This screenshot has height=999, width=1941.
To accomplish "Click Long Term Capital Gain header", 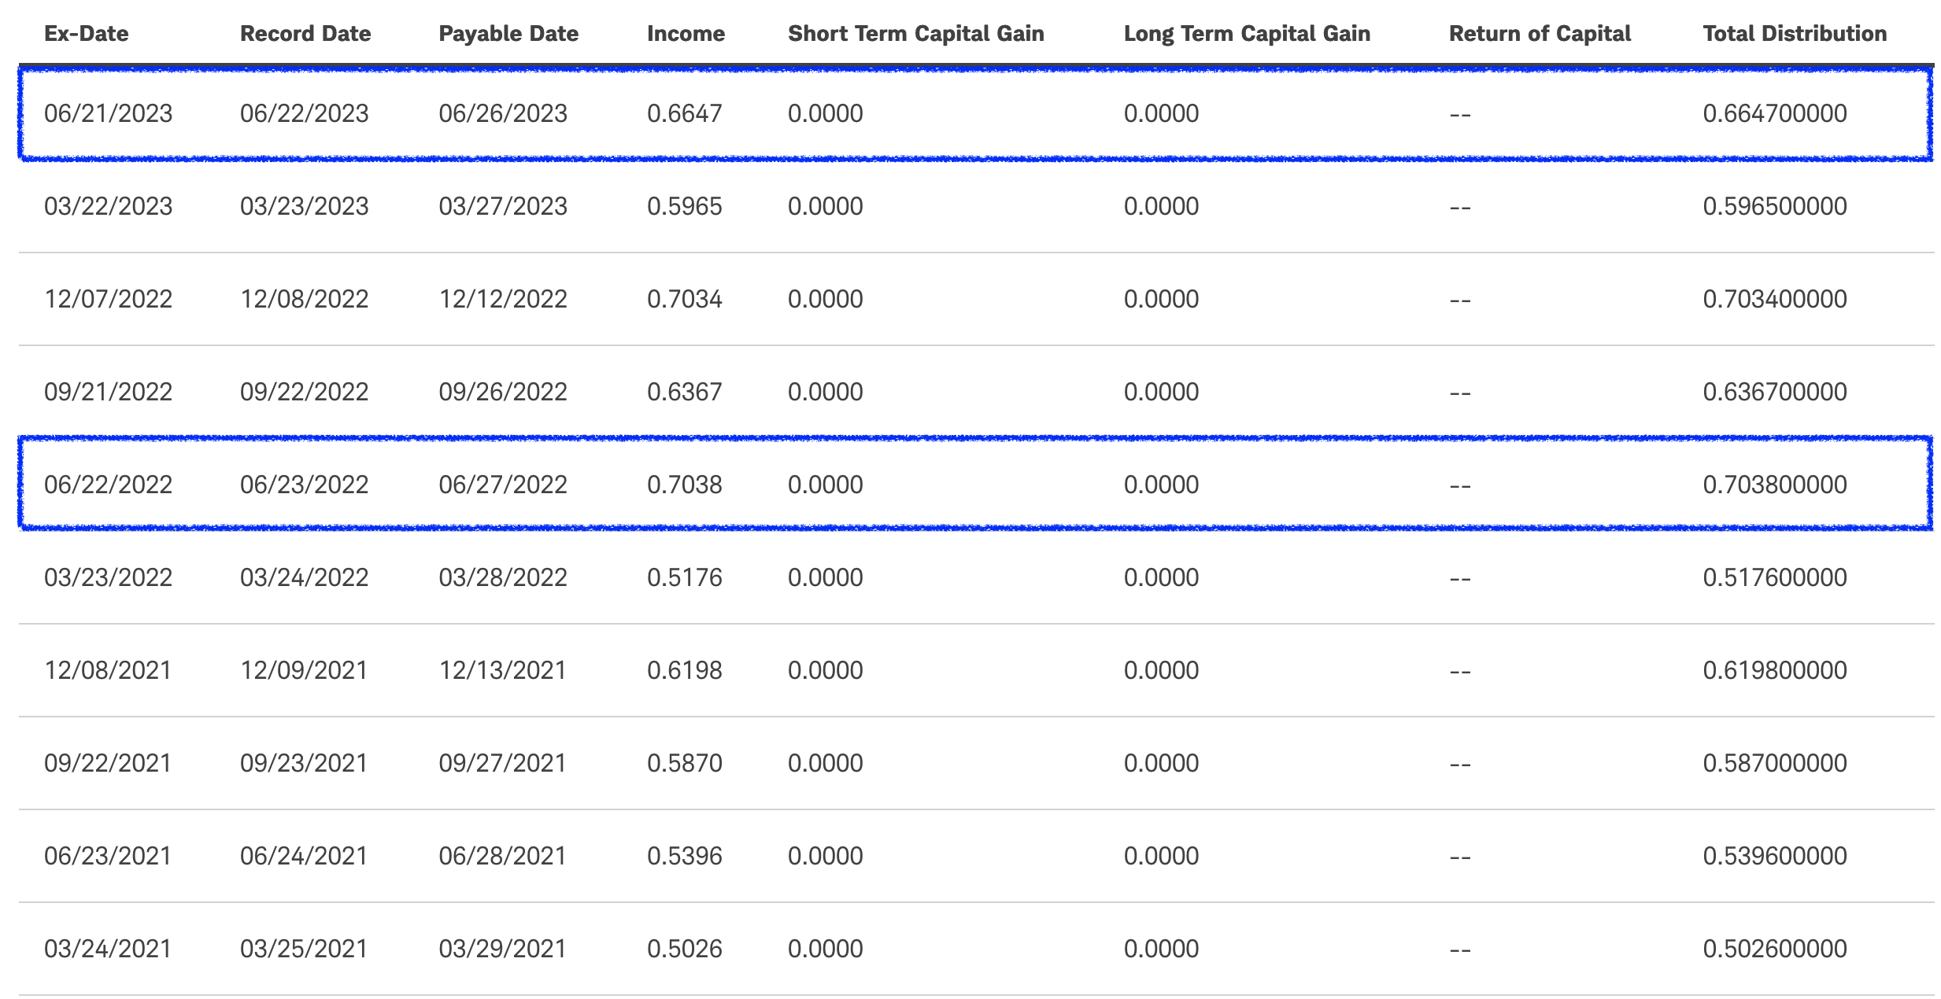I will 1246,34.
